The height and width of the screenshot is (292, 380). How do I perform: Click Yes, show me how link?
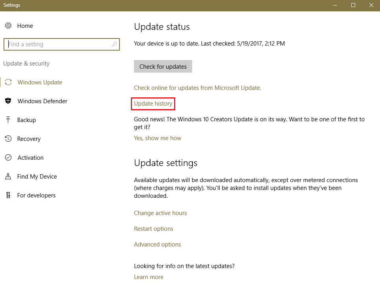(x=158, y=138)
